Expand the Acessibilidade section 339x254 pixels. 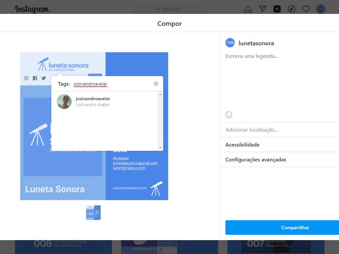pyautogui.click(x=279, y=145)
